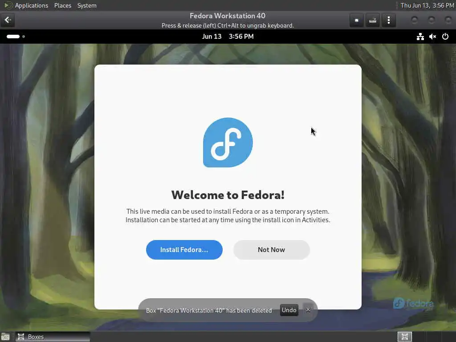This screenshot has width=456, height=342.
Task: Click the Boxes fullscreen toggle button
Action: (x=357, y=20)
